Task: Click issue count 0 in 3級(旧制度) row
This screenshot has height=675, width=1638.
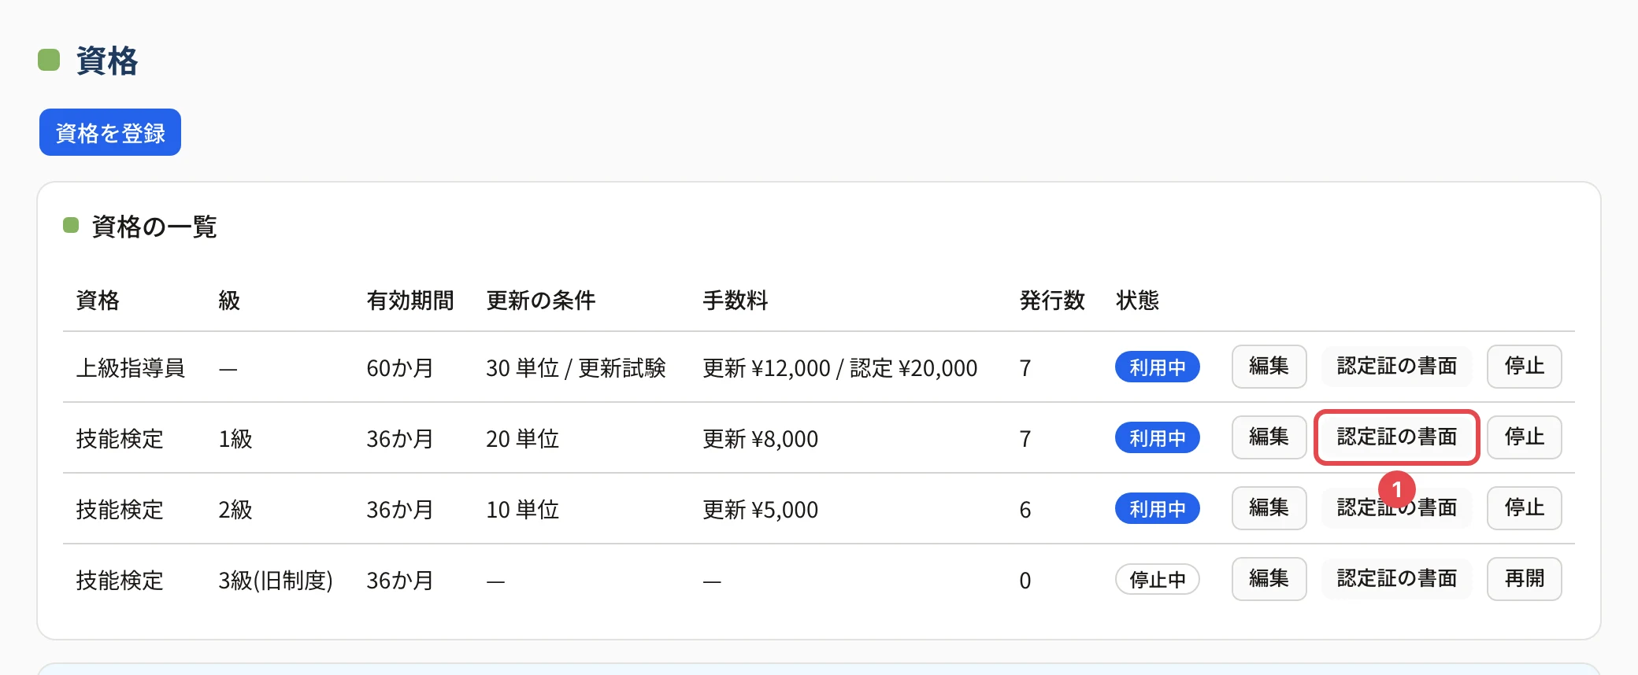Action: click(x=1025, y=581)
